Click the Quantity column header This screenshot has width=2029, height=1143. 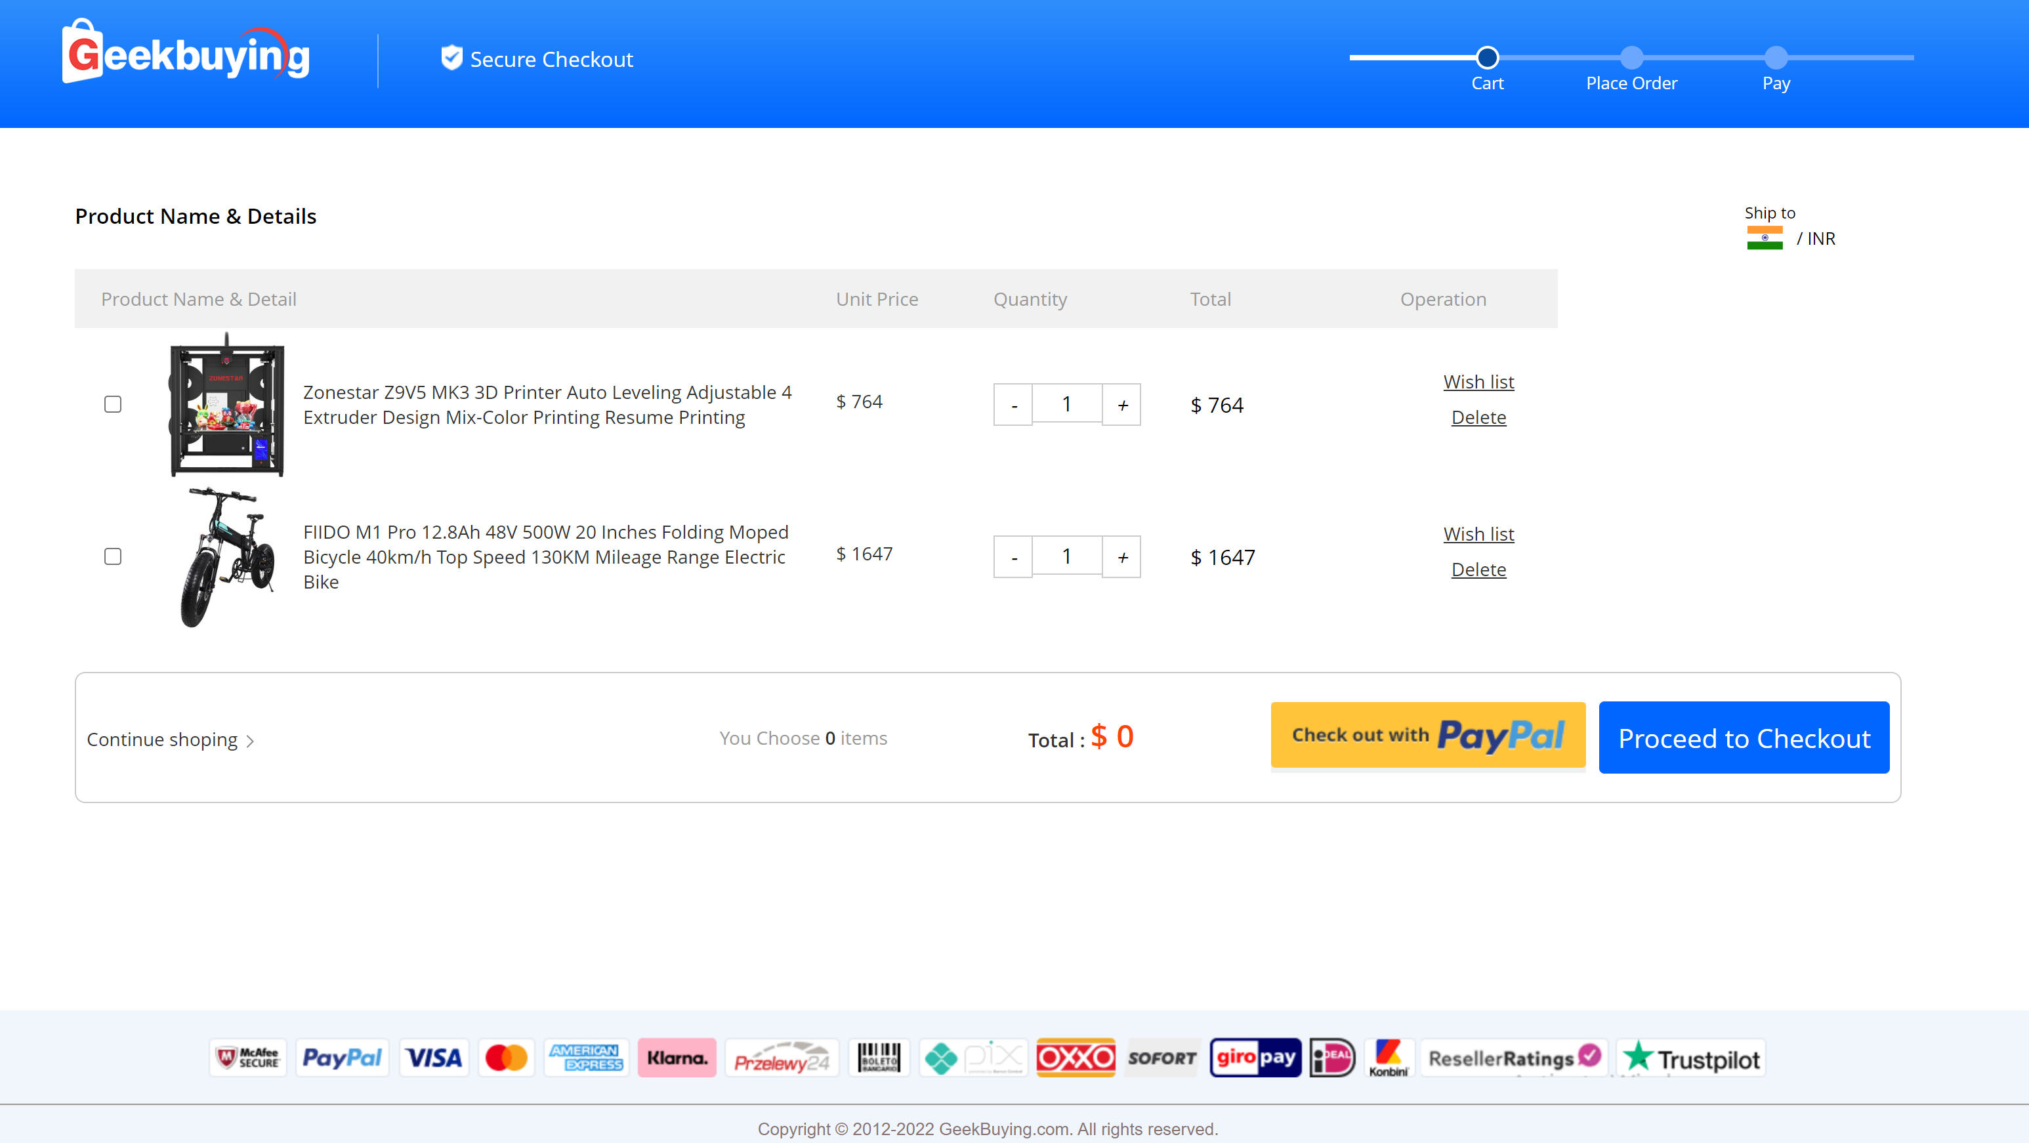pyautogui.click(x=1030, y=299)
